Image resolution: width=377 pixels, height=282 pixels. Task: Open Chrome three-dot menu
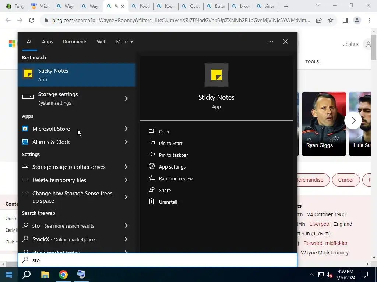(369, 20)
